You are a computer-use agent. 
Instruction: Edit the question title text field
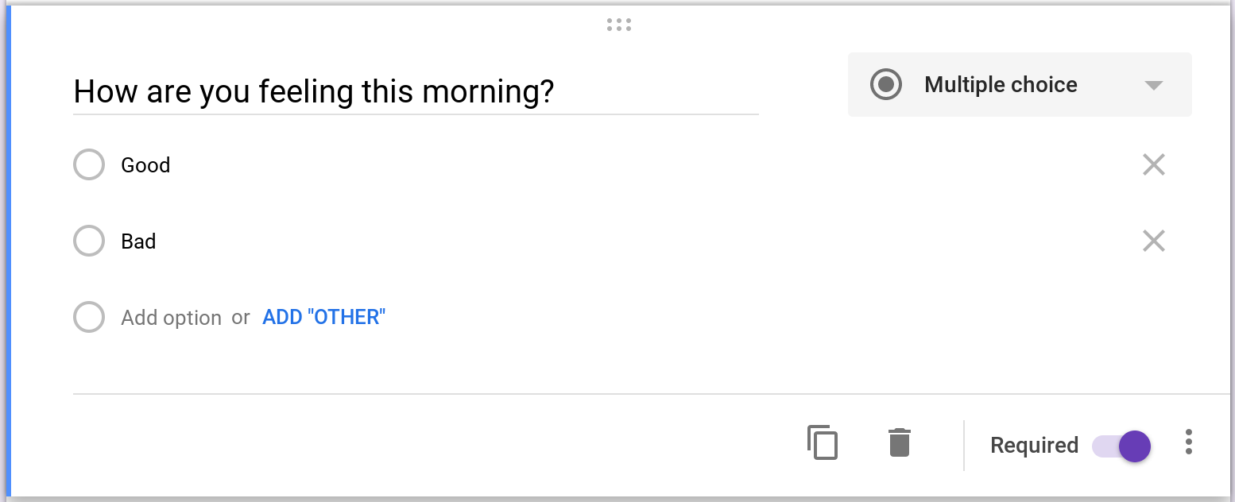pyautogui.click(x=416, y=92)
